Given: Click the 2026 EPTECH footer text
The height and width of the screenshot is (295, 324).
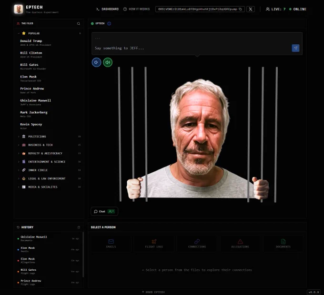Looking at the screenshot, I should pos(153,292).
